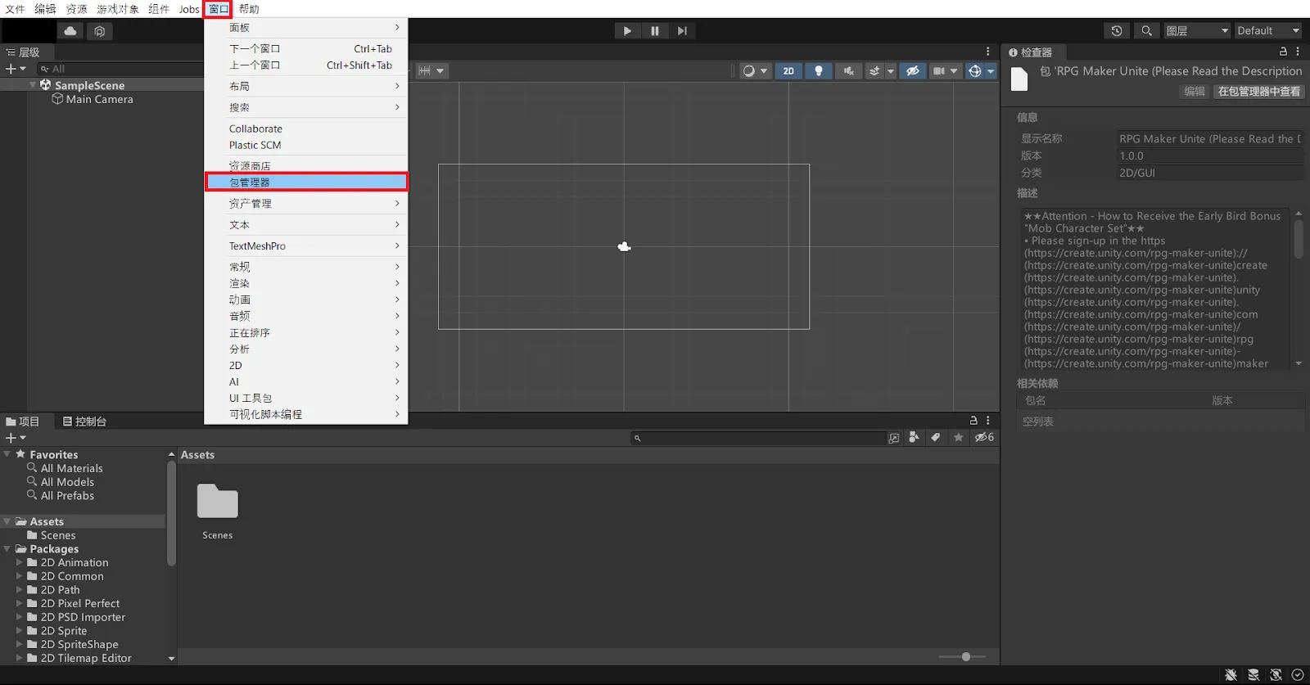The image size is (1310, 685).
Task: Click the Inspector panel lock icon
Action: pyautogui.click(x=1283, y=52)
